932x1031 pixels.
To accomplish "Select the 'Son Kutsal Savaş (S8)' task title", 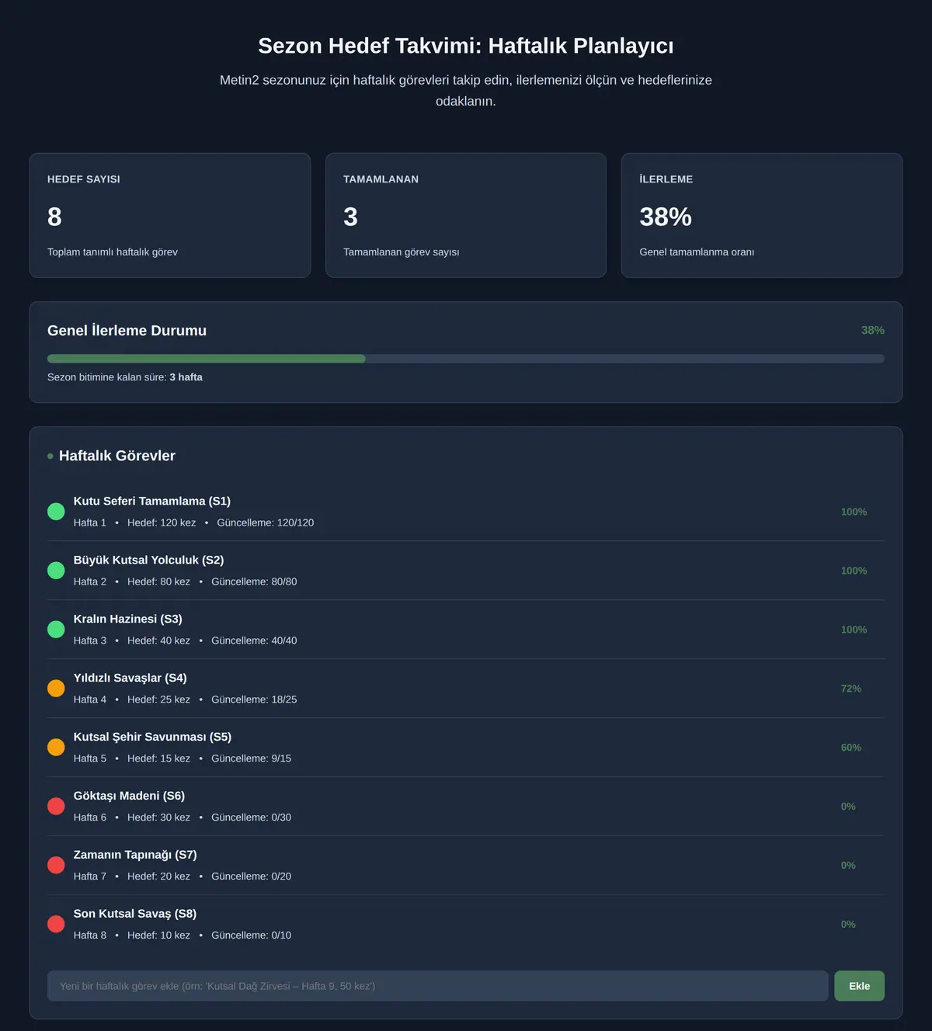I will click(x=135, y=915).
